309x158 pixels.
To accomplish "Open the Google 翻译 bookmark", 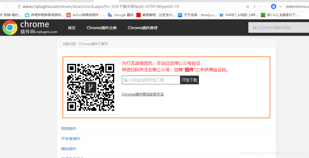I will click(121, 15).
